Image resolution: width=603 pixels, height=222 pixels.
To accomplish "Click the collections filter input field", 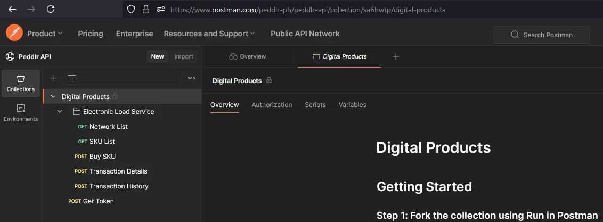I will 123,78.
